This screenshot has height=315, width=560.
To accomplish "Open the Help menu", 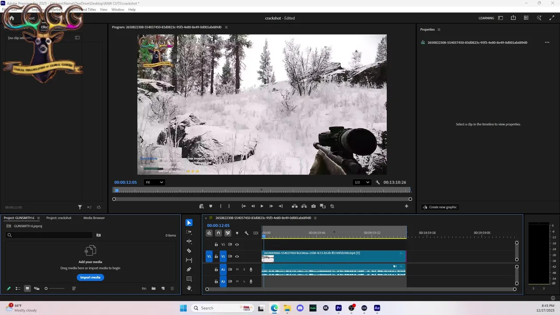I will [x=132, y=10].
